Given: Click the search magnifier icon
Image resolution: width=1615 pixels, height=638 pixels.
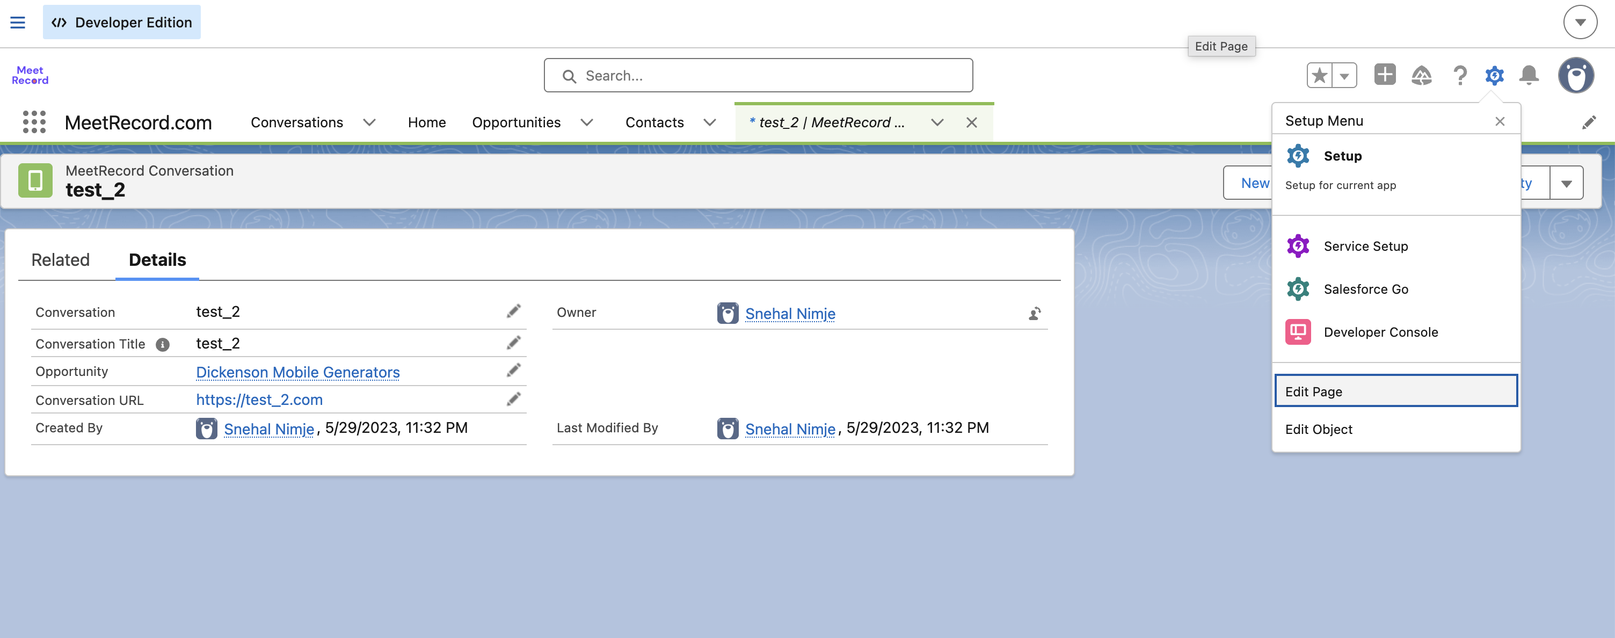Looking at the screenshot, I should (x=569, y=76).
